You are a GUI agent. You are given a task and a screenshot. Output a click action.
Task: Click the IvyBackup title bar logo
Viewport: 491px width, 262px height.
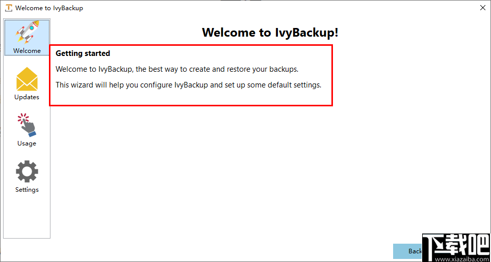point(9,8)
